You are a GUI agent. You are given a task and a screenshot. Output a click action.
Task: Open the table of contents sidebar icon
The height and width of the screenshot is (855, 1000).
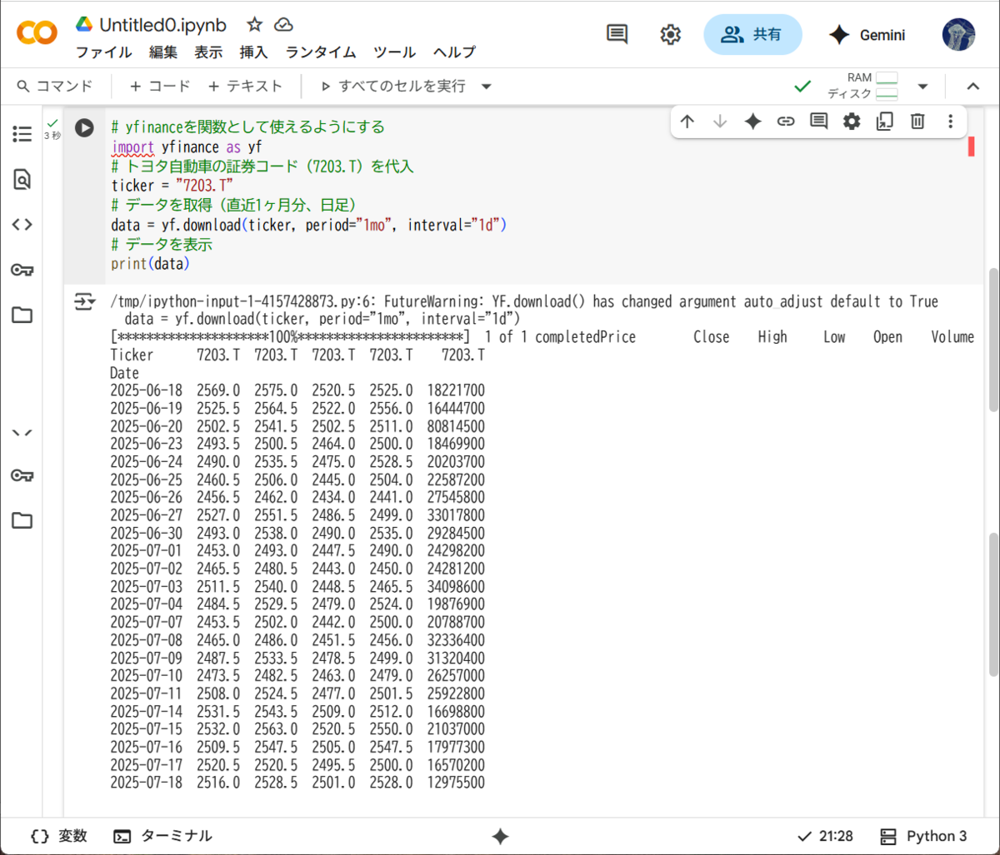[x=22, y=134]
